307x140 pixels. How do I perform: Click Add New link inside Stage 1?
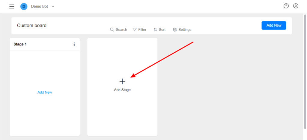pos(45,92)
